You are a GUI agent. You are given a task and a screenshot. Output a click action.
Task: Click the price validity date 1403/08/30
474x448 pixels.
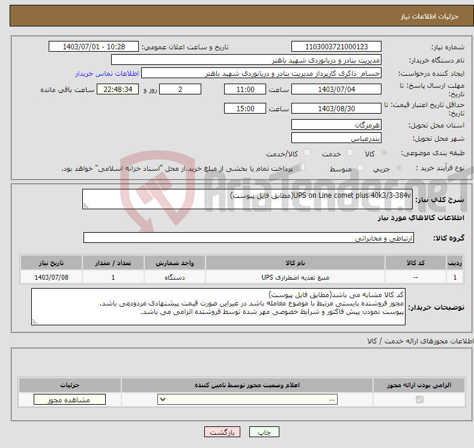[336, 108]
